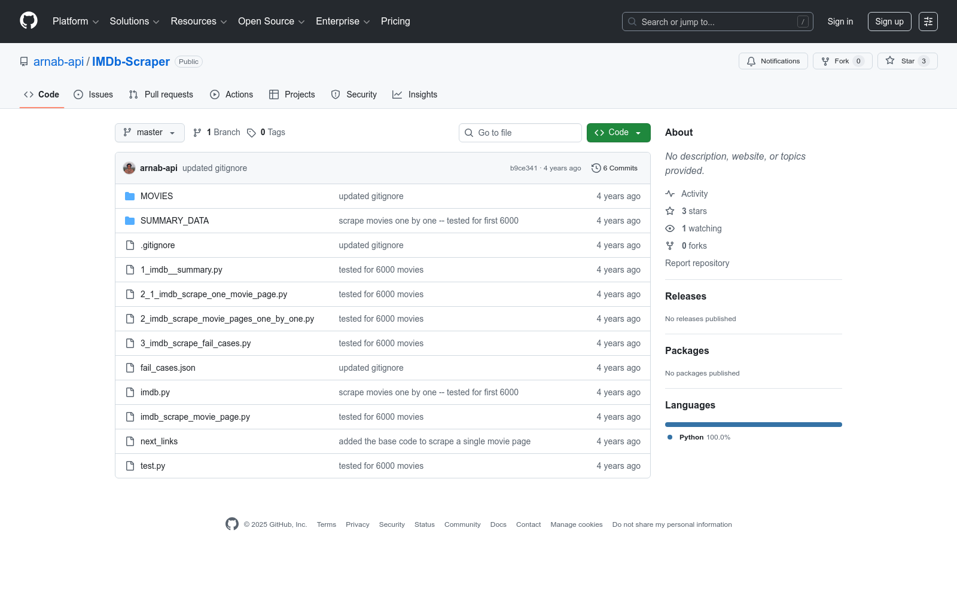Click the GitHub logo in the footer
Screen dimensions: 957x598
232,524
